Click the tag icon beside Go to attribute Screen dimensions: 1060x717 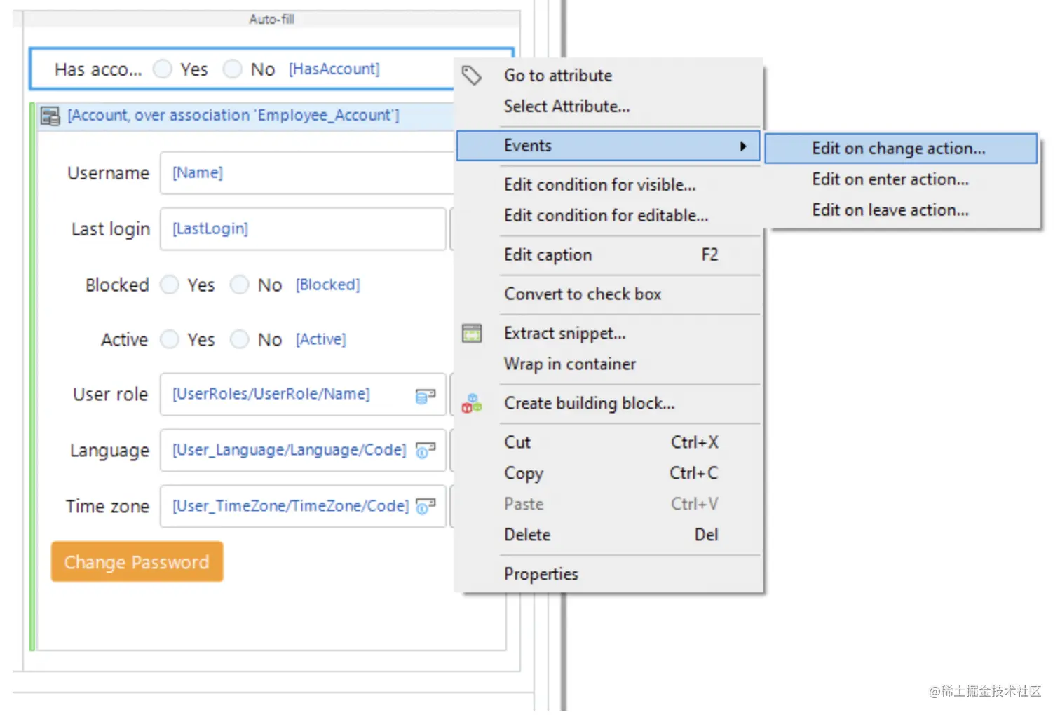(471, 75)
